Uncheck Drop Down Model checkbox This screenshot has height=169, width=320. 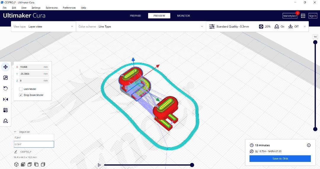[21, 95]
